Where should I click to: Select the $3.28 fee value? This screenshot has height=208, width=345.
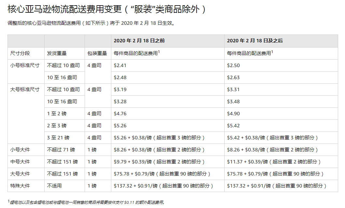click(x=120, y=102)
